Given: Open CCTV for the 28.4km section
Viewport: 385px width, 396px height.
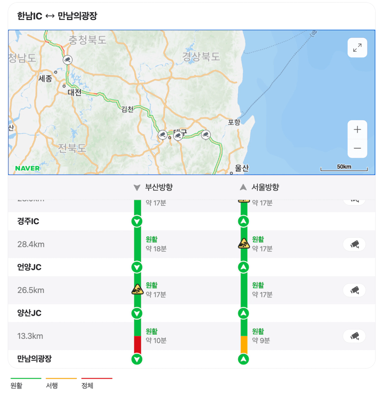Looking at the screenshot, I should pyautogui.click(x=354, y=244).
